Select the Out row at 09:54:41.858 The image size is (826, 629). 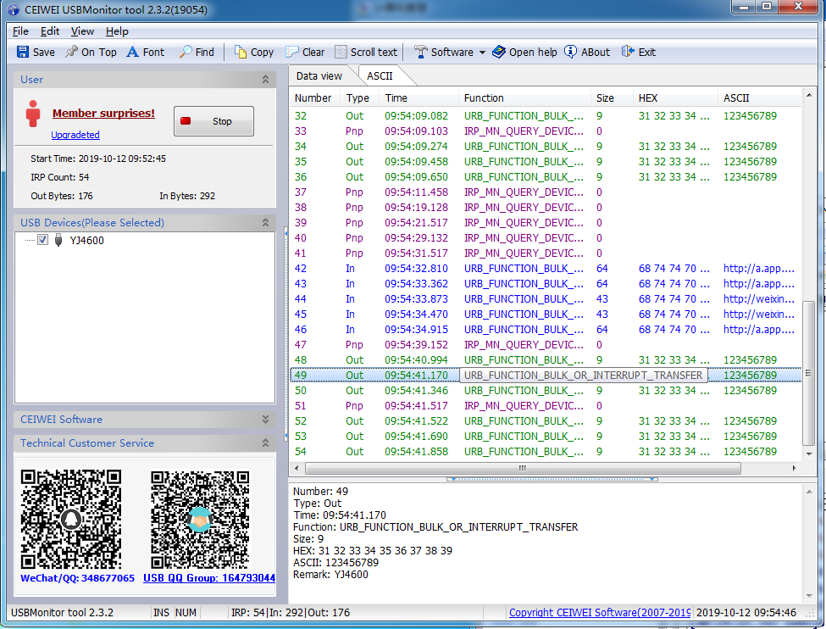pos(546,452)
